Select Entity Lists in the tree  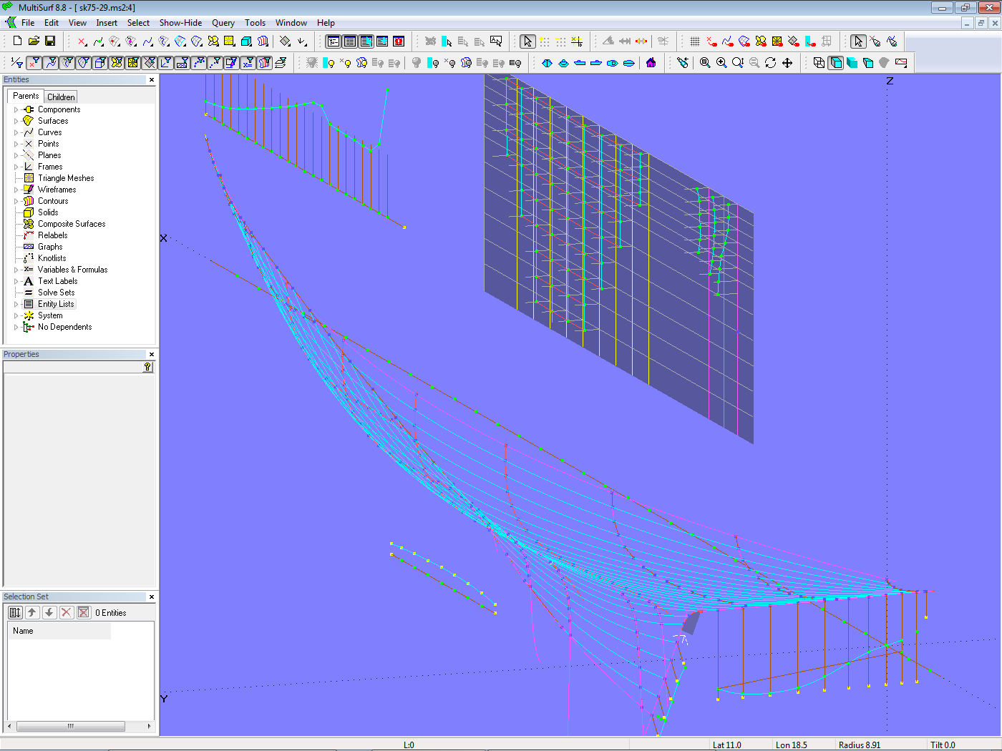56,304
